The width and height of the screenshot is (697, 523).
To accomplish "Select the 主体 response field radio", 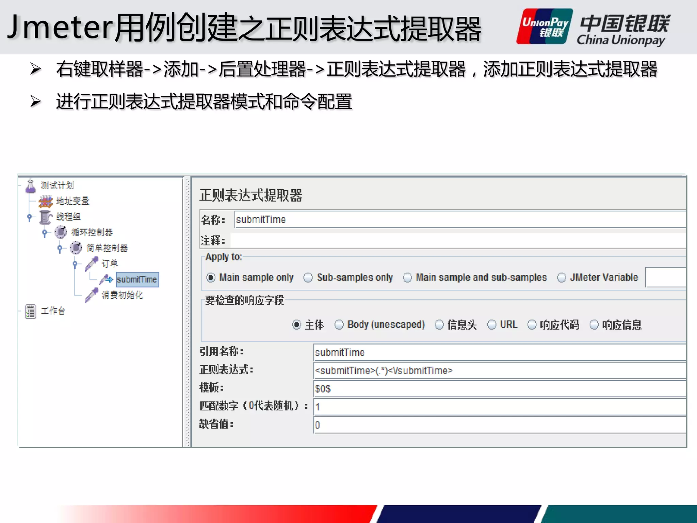I will (x=297, y=325).
